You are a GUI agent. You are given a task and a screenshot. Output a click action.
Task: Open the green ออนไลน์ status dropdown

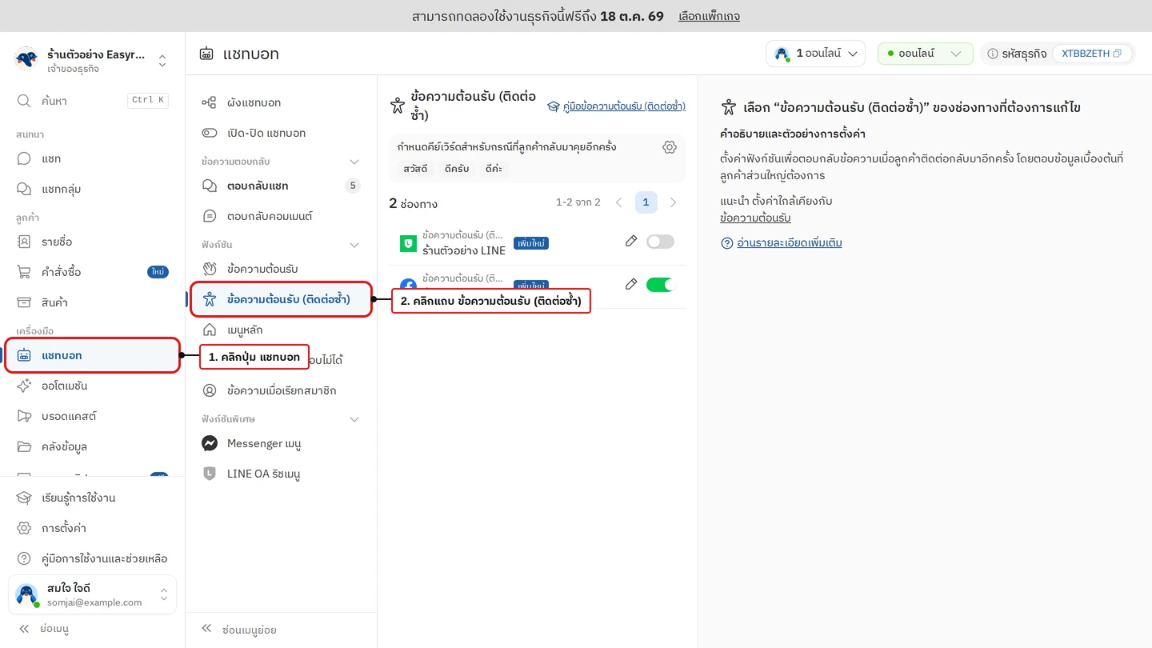tap(926, 54)
